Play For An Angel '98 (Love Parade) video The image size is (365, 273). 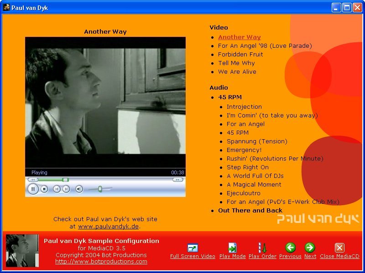(265, 46)
